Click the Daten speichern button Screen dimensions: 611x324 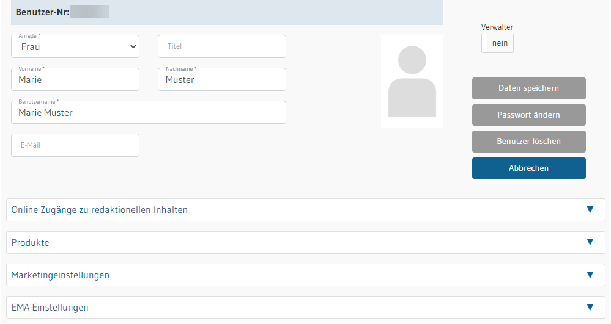click(x=529, y=88)
